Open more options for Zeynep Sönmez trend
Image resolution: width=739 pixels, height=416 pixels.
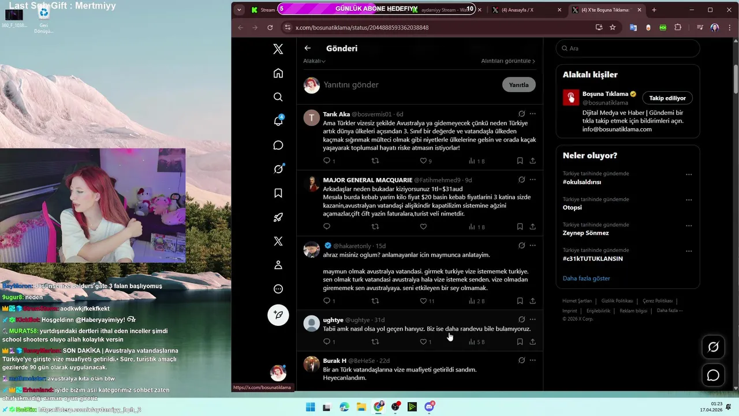pos(689,225)
